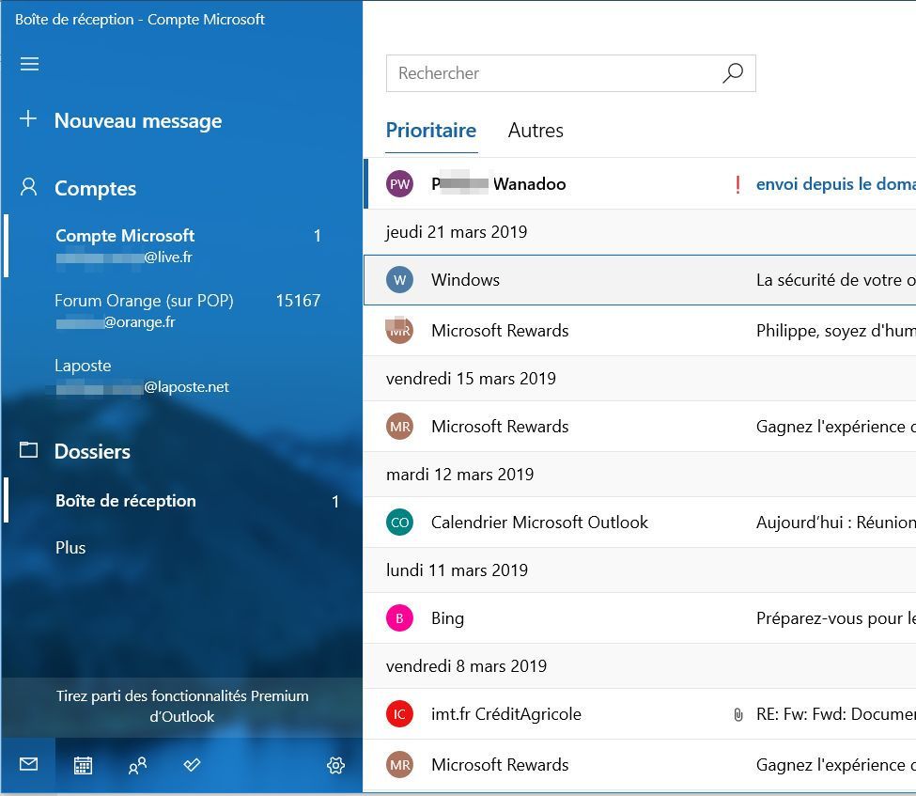Click the plus icon for new message

(28, 119)
